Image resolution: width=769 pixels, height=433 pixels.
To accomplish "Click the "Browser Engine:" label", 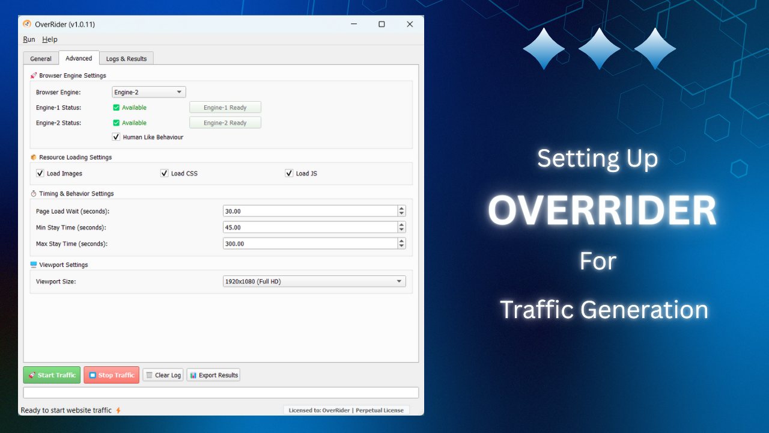I will pos(58,93).
